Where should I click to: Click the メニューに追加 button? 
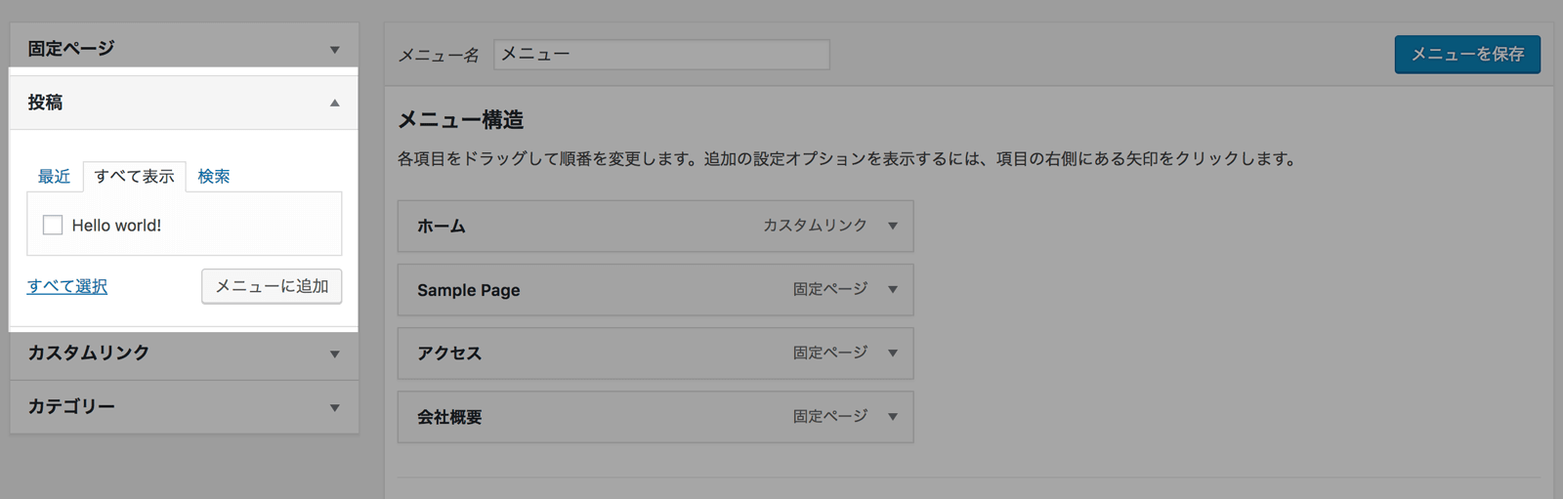coord(272,286)
